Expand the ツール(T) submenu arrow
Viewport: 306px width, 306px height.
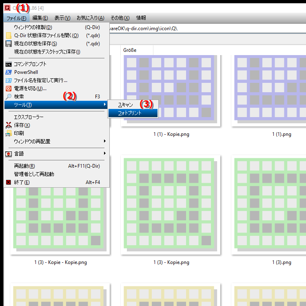105,104
